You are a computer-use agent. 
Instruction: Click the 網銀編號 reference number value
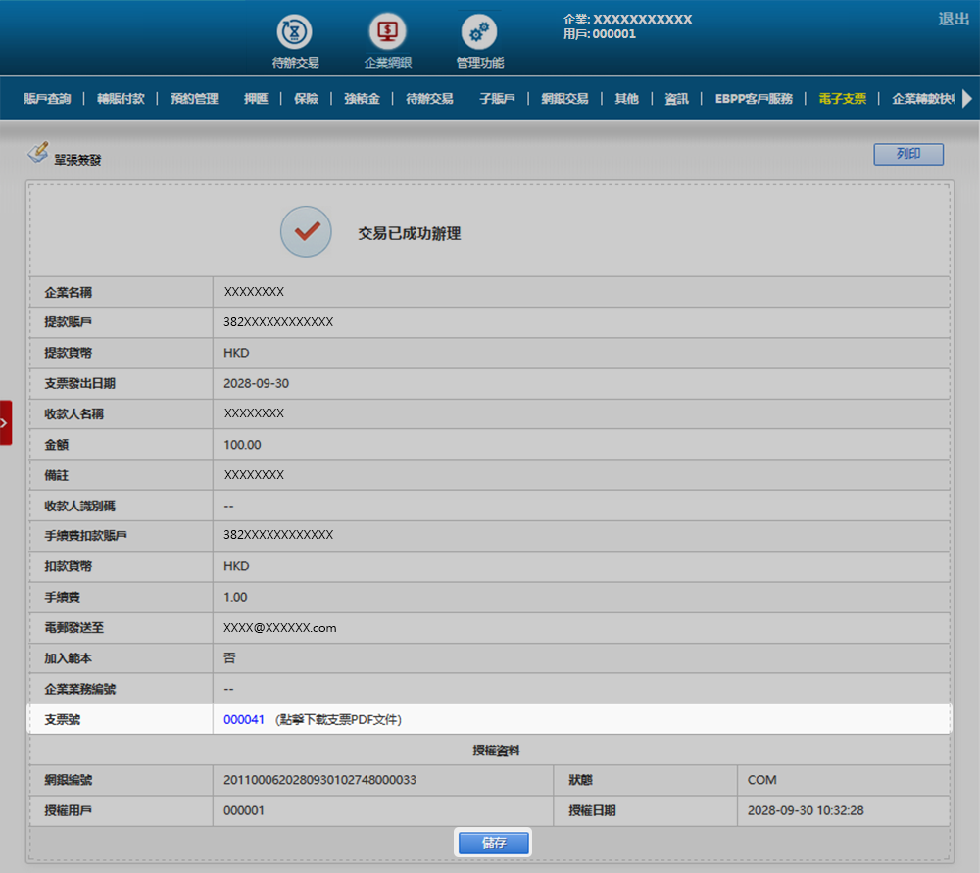coord(320,780)
